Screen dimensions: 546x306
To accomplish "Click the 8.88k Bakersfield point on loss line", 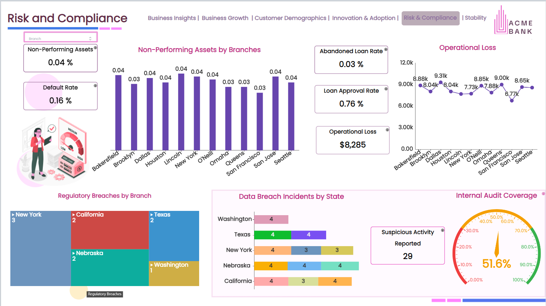I will point(420,85).
